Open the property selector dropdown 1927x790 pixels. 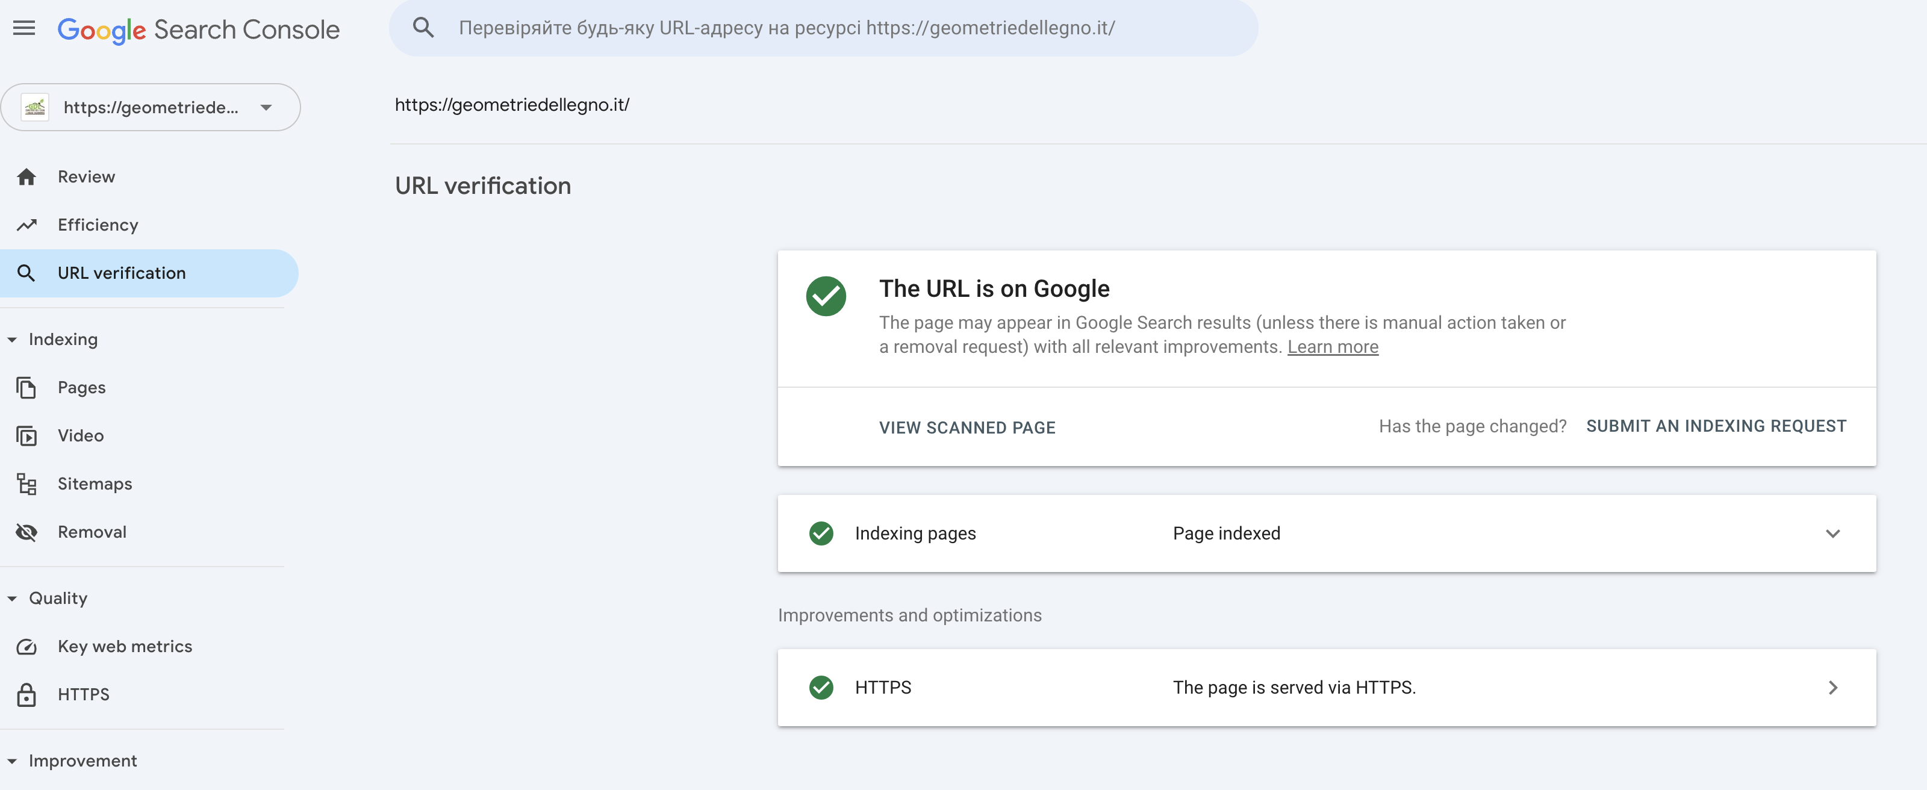point(266,107)
